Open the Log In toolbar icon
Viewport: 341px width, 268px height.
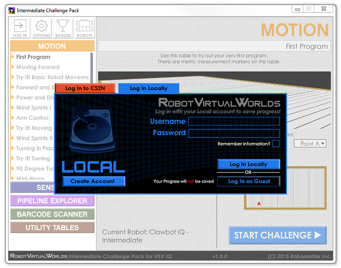pyautogui.click(x=20, y=28)
